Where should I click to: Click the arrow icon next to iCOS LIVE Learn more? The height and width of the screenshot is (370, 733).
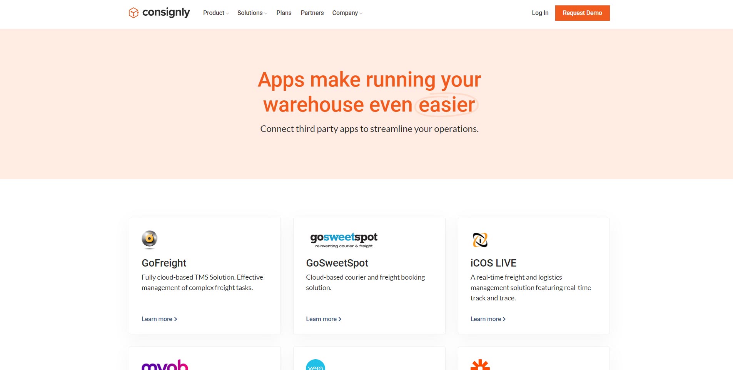[x=504, y=319]
